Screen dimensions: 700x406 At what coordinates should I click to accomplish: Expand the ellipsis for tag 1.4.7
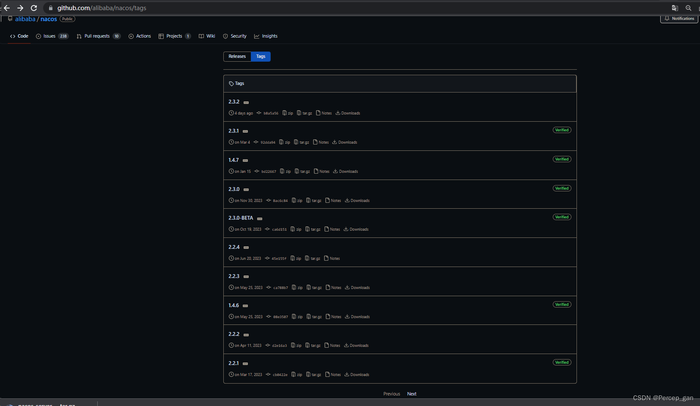pyautogui.click(x=245, y=161)
